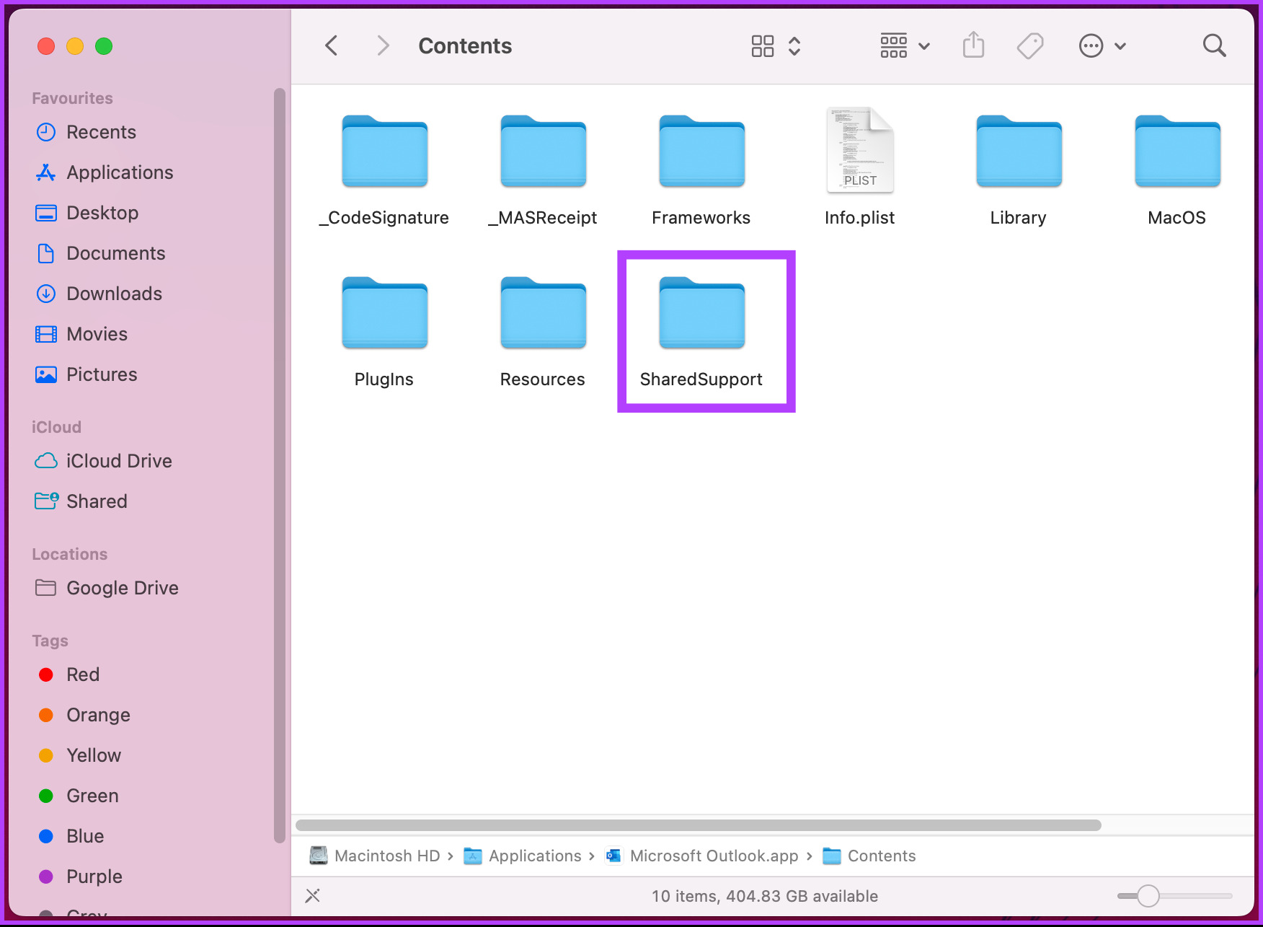Open Google Drive under Locations
The image size is (1263, 927).
(122, 588)
